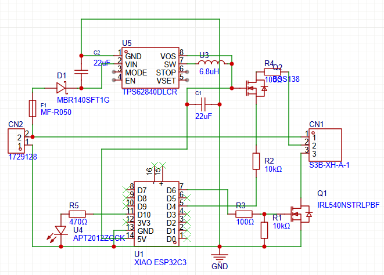Click the Q1 designator label
This screenshot has width=384, height=275.
(322, 193)
